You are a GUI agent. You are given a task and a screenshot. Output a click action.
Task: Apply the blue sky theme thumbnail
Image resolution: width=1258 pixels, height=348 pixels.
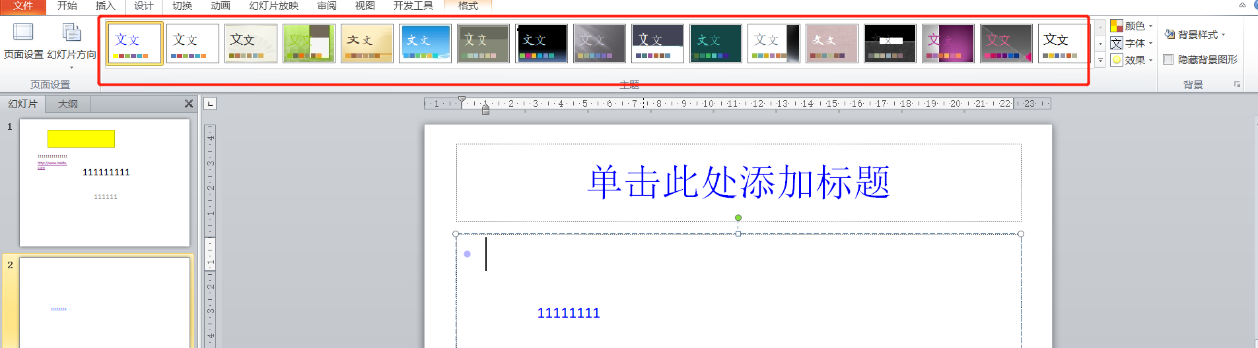coord(425,43)
